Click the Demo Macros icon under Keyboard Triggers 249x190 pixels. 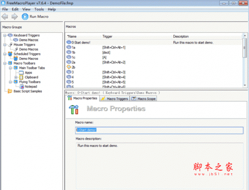tap(16, 40)
